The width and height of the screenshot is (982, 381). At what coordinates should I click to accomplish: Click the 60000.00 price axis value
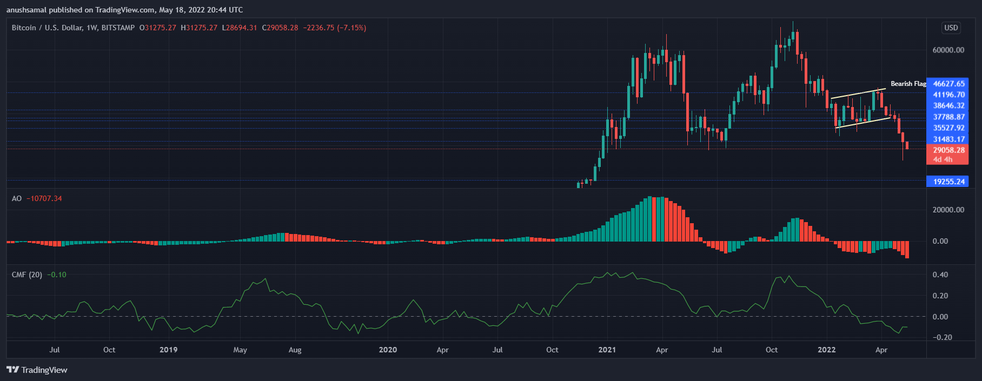point(948,50)
